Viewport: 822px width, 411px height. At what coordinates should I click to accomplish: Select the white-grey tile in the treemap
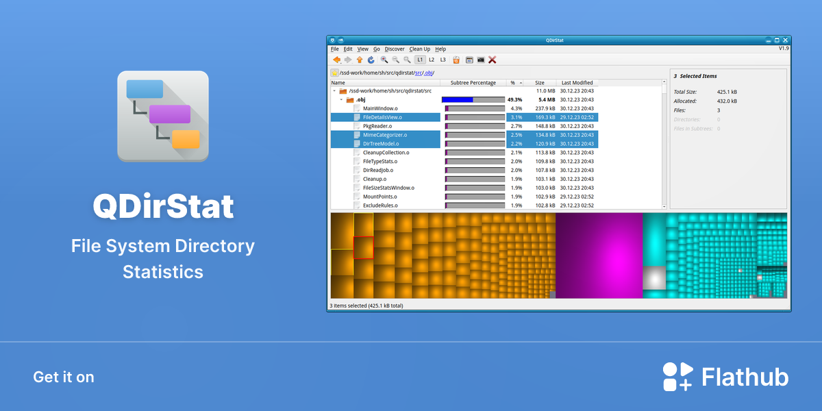[655, 278]
